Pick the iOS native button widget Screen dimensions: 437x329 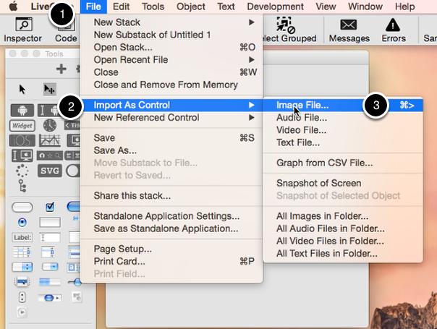(22, 140)
